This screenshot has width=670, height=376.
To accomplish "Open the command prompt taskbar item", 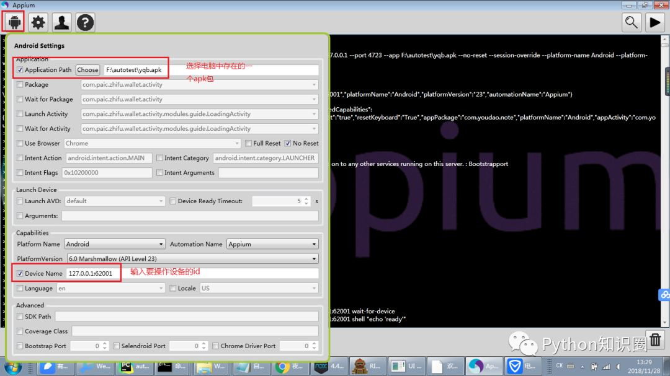I will click(172, 366).
